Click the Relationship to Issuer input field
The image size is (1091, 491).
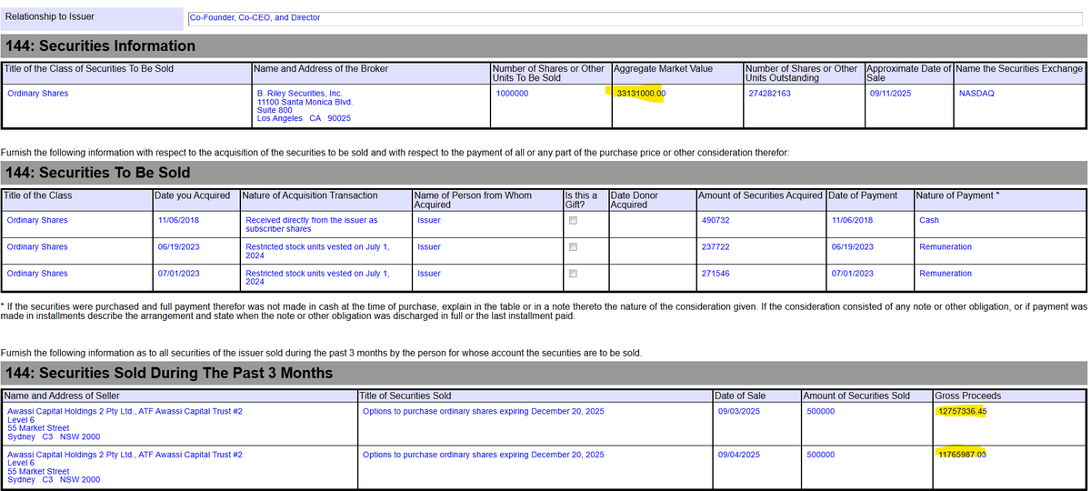coord(635,17)
